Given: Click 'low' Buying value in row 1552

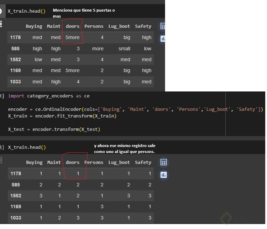Looking at the screenshot, I should [38, 60].
